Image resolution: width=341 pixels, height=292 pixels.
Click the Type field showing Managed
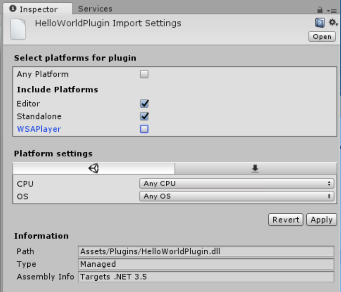pyautogui.click(x=206, y=264)
